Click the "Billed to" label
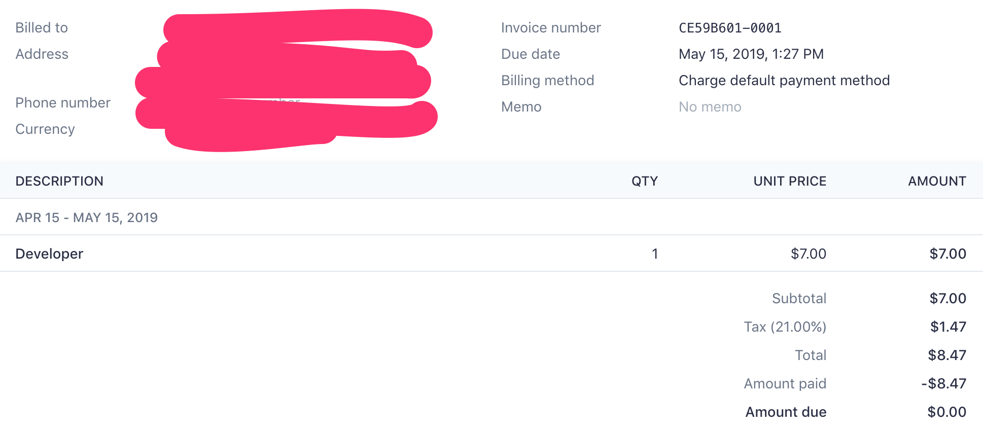 click(42, 28)
